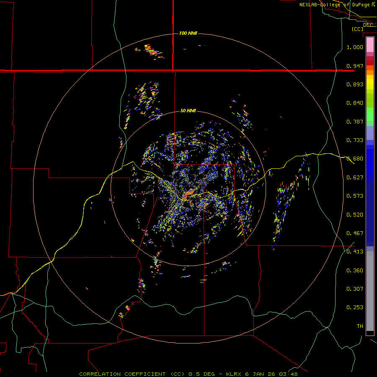Select the 0.840 legend value
Image resolution: width=377 pixels, height=377 pixels.
[x=355, y=103]
